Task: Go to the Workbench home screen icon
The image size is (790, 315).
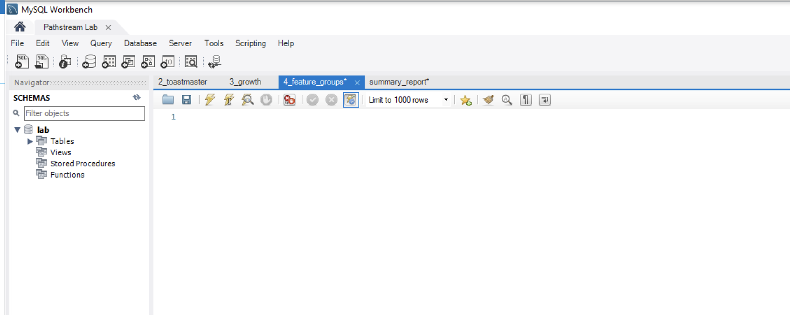Action: [x=20, y=27]
